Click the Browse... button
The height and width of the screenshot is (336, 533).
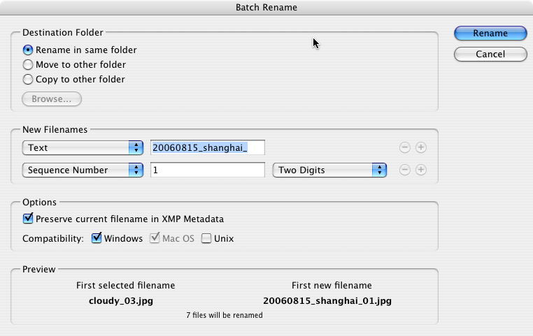click(52, 98)
